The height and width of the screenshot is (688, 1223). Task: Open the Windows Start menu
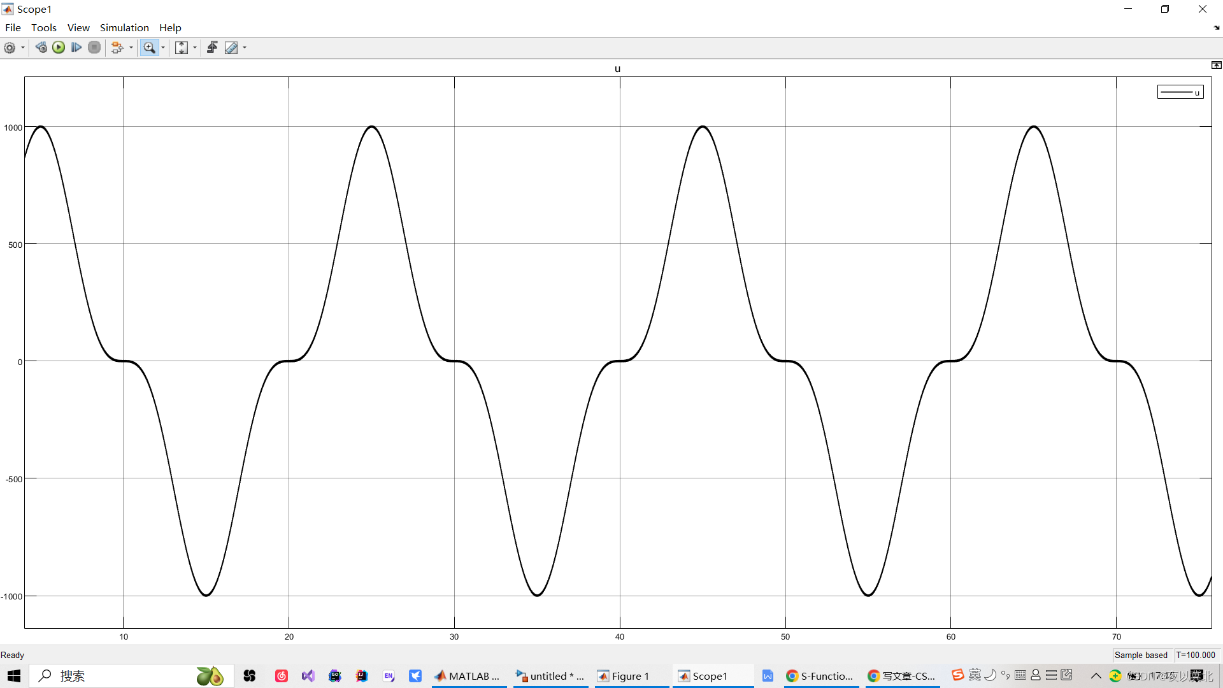click(x=14, y=676)
